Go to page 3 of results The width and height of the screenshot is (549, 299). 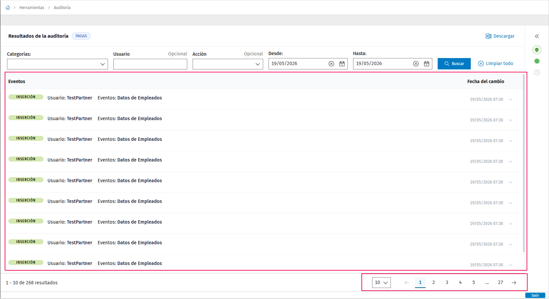point(447,283)
